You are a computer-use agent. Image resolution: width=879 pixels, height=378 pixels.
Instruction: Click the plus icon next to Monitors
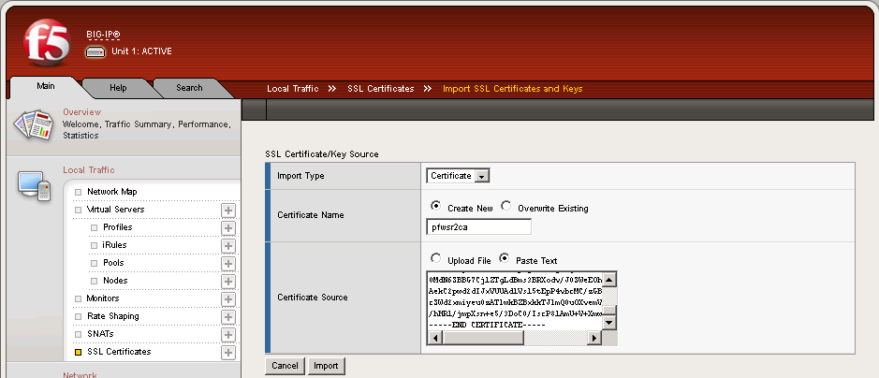coord(227,298)
